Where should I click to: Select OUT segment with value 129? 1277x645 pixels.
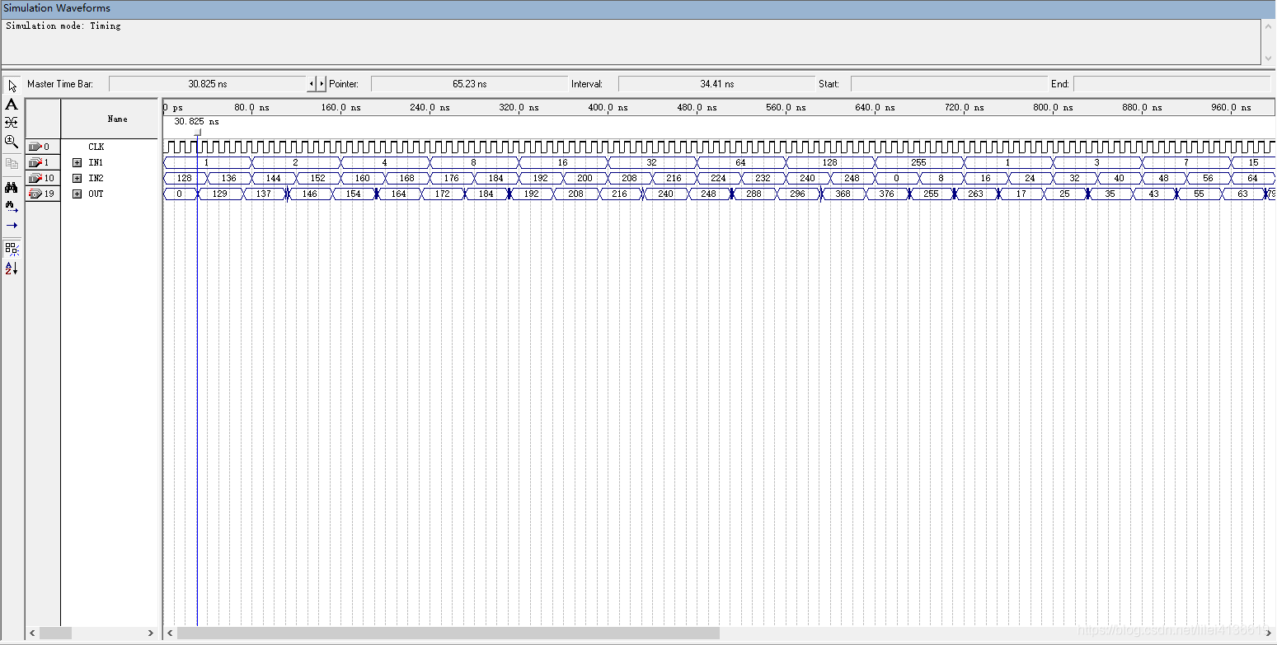pyautogui.click(x=220, y=194)
